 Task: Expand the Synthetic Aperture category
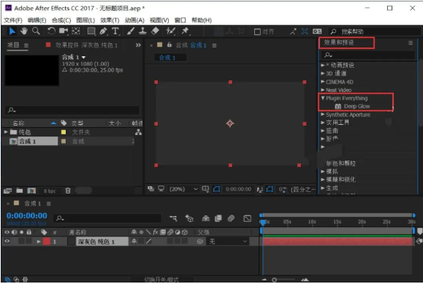323,115
